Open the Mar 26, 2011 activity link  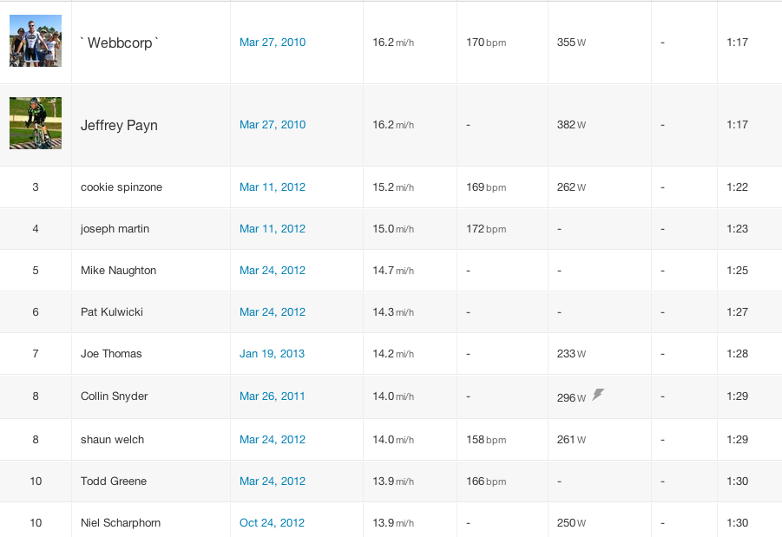[273, 396]
